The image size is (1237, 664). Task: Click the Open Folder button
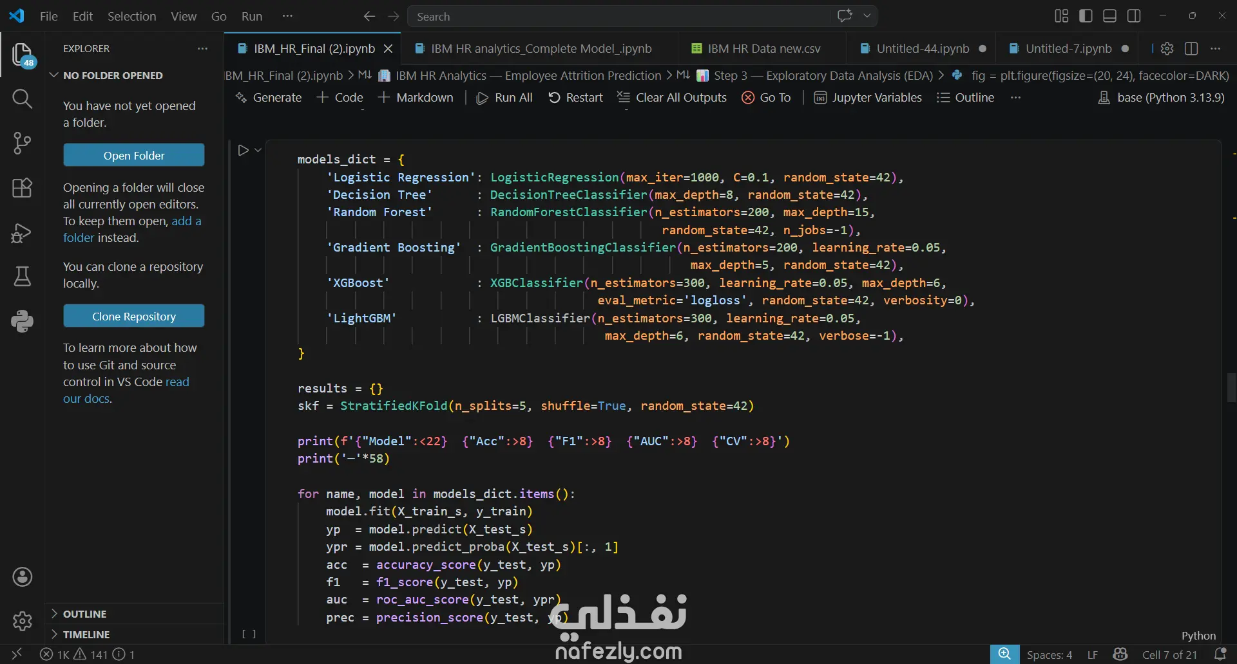point(134,155)
